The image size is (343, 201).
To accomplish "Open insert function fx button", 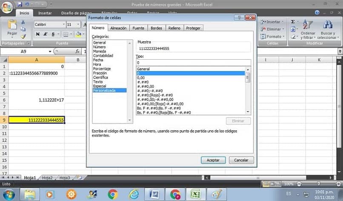I will coord(77,51).
